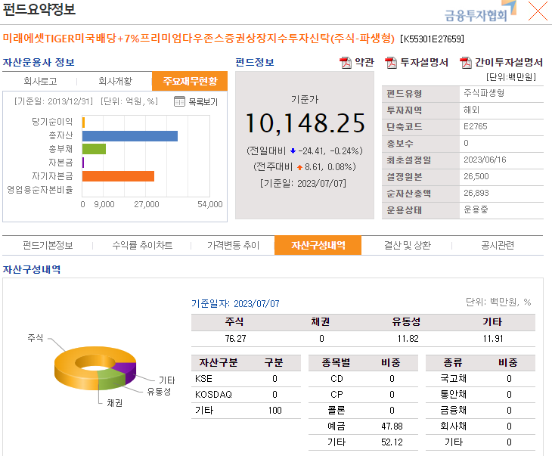Click the 회사채 row label

point(453,426)
